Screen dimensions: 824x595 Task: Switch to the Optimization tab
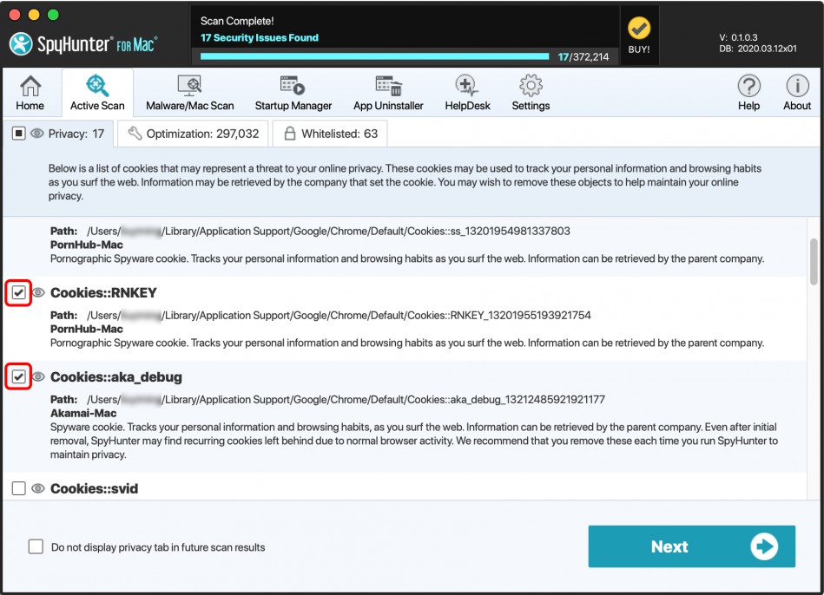click(193, 134)
